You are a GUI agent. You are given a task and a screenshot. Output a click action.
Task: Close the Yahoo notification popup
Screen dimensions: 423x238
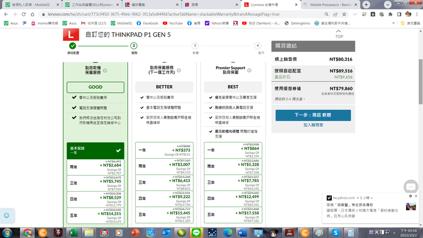coord(416,196)
